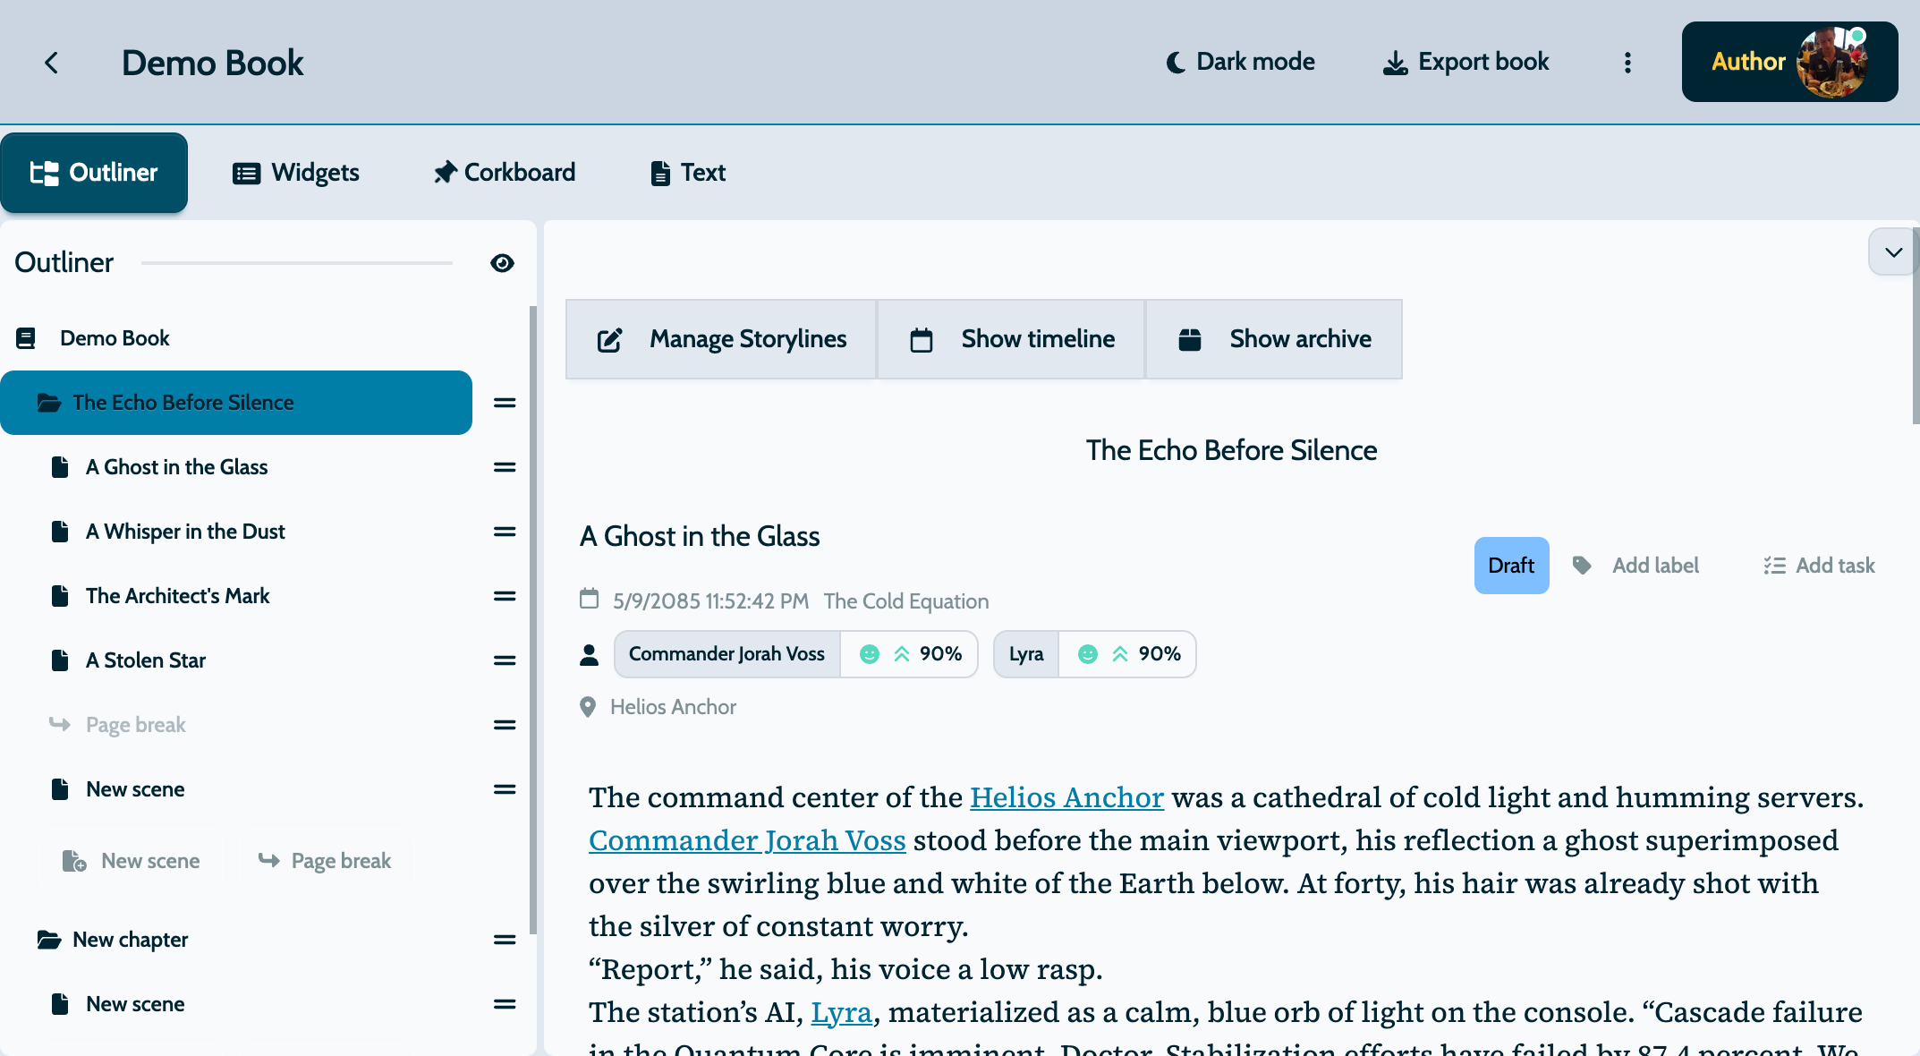Click the Outliner panel width slider
The width and height of the screenshot is (1920, 1056).
297,263
